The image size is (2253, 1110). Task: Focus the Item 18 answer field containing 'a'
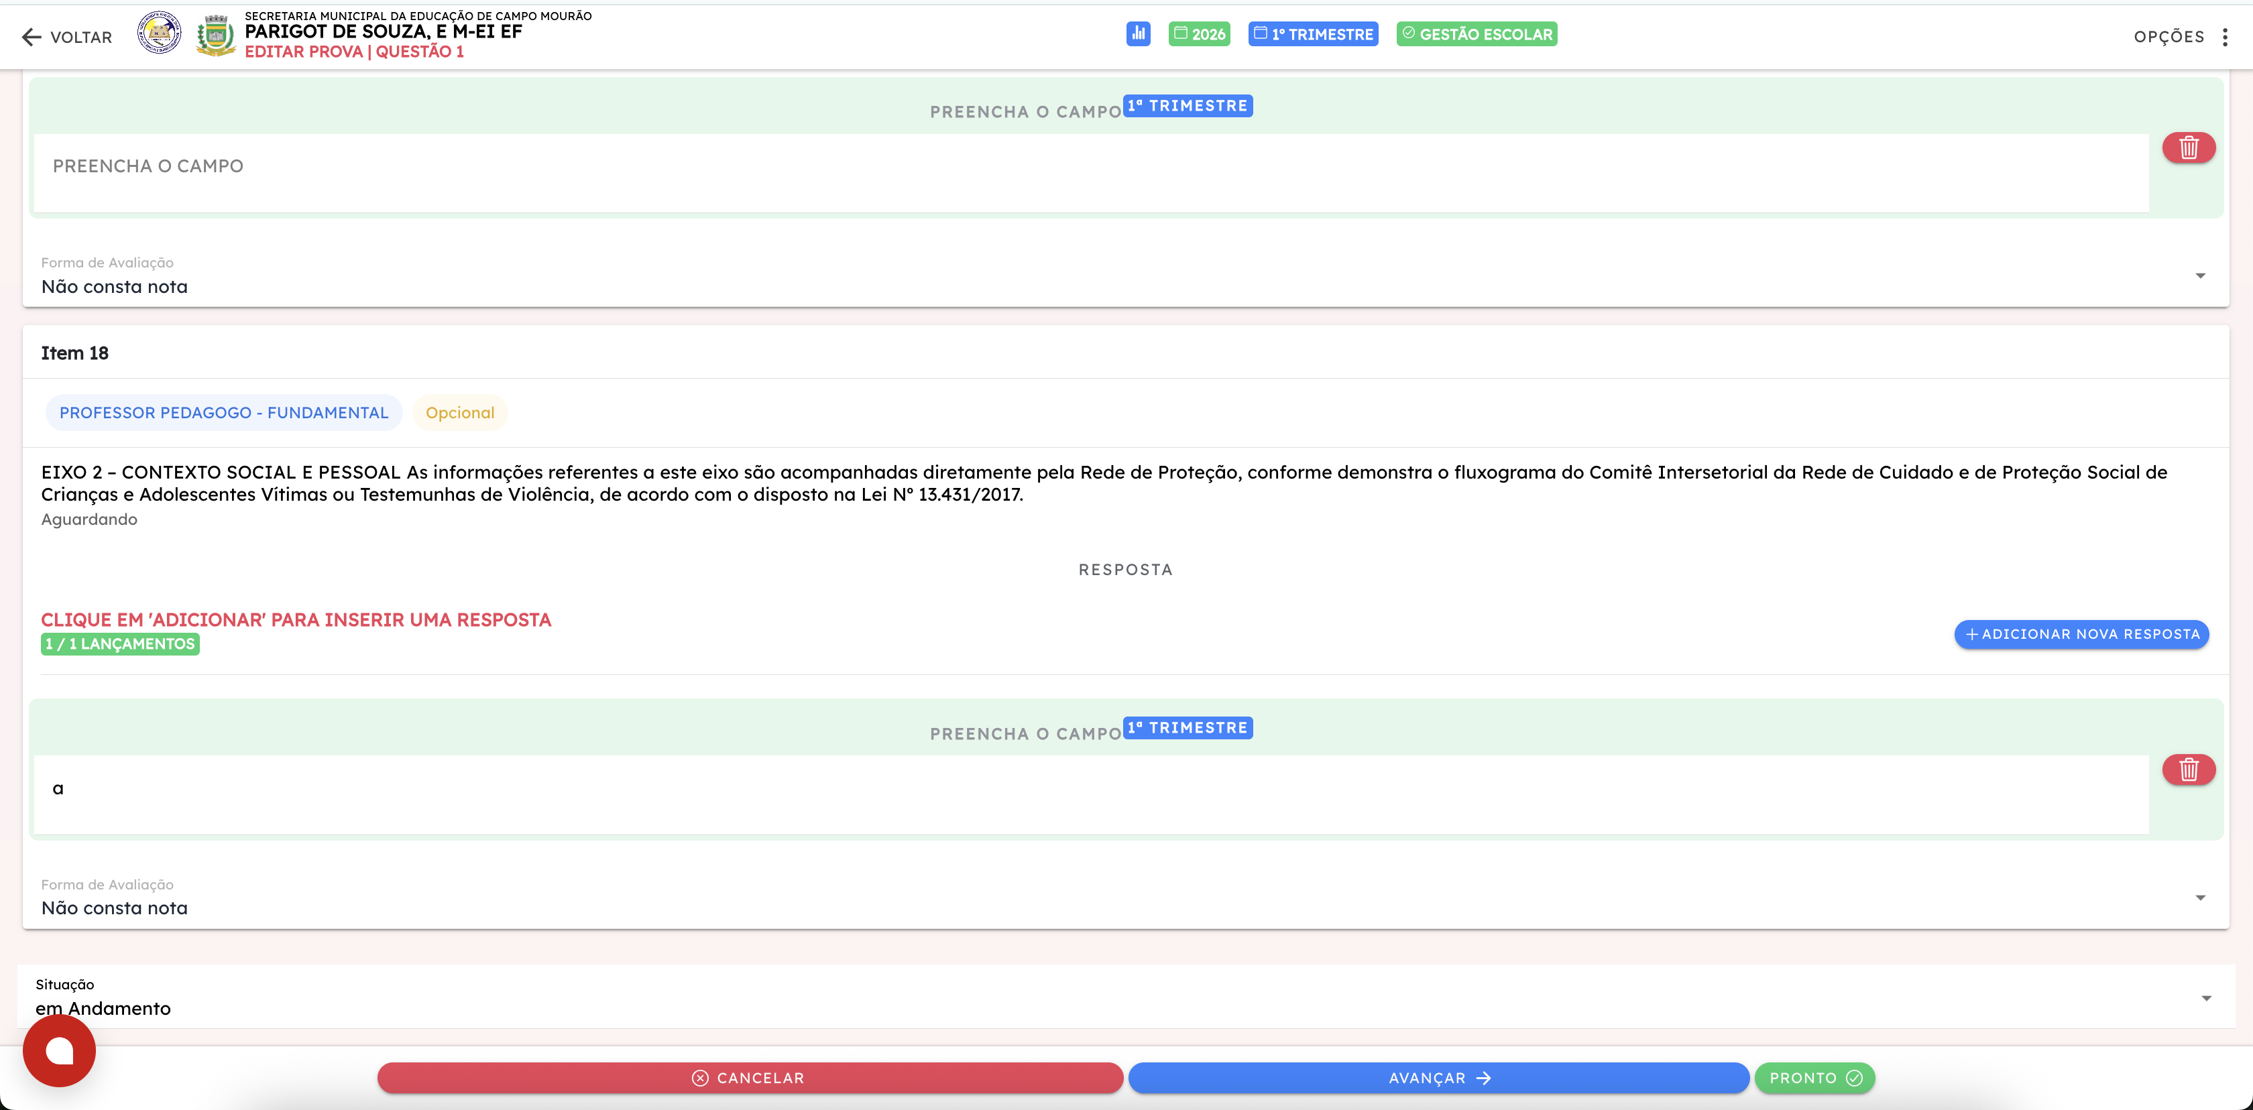click(1091, 794)
